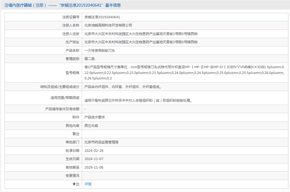The width and height of the screenshot is (290, 192).
Task: Click the document icon beside the page title
Action: click(x=6, y=5)
